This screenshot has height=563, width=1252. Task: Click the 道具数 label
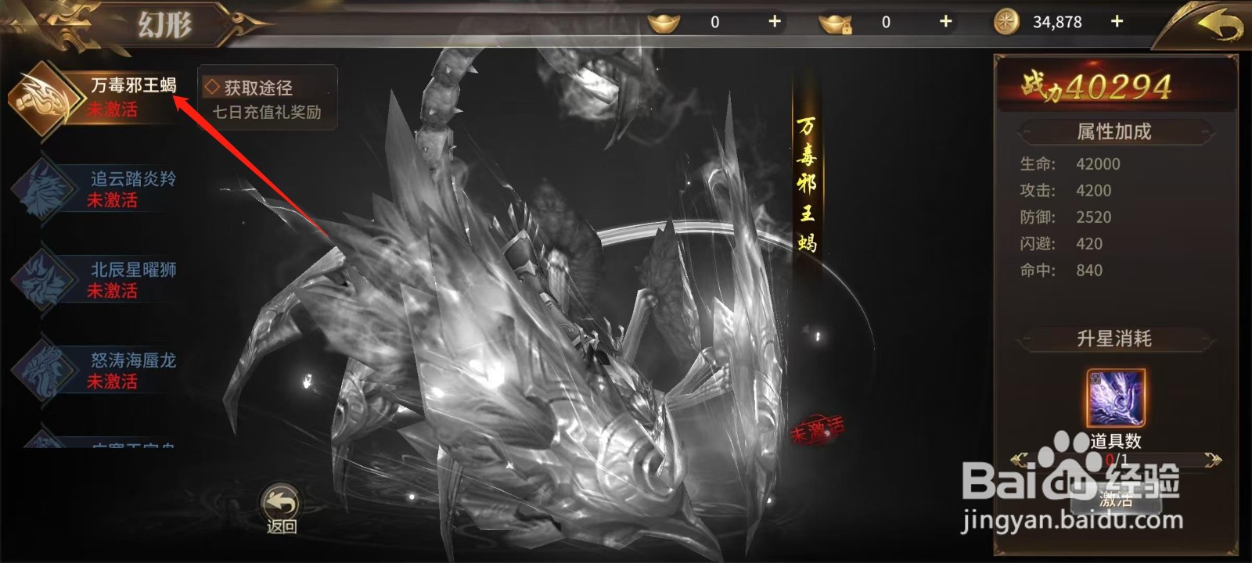point(1116,441)
